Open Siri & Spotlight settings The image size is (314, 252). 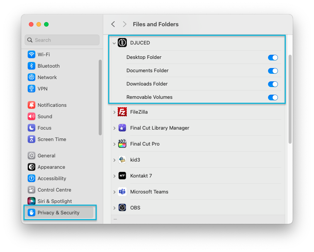coord(54,201)
